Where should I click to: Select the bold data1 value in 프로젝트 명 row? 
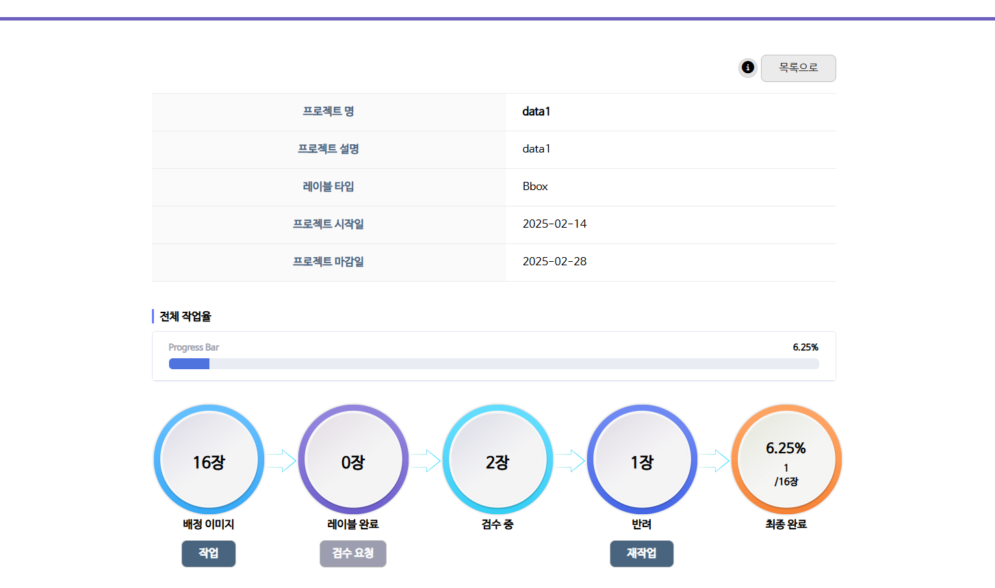[536, 111]
